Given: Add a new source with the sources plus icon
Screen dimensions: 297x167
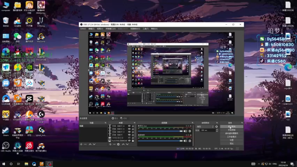Looking at the screenshot, I should pyautogui.click(x=110, y=144).
